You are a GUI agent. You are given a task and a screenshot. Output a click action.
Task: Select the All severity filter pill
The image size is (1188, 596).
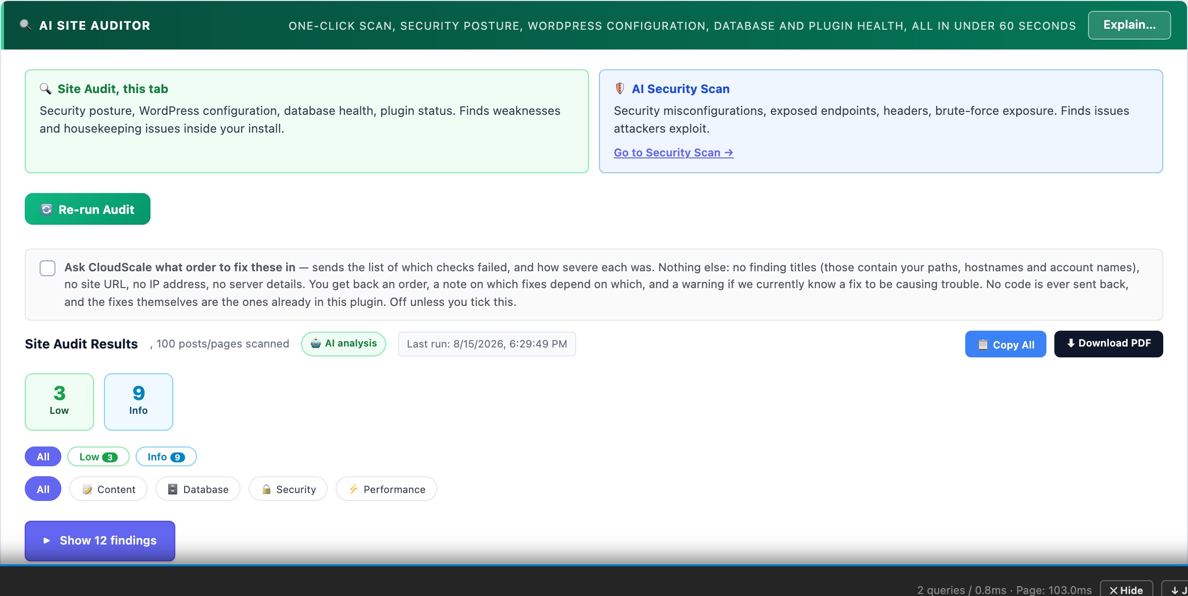point(43,456)
